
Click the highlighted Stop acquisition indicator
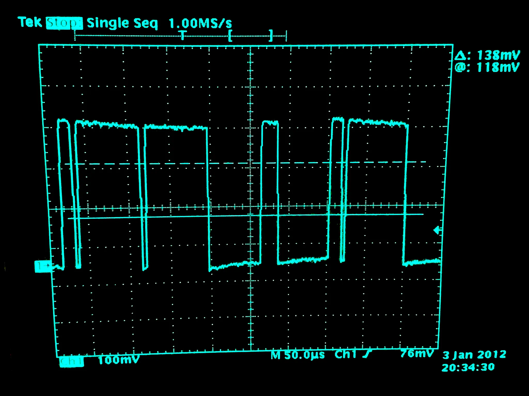click(64, 23)
